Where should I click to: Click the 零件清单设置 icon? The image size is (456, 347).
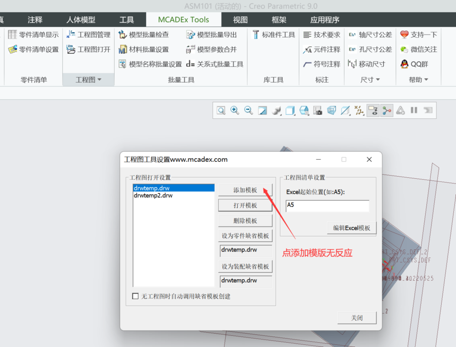tap(13, 49)
